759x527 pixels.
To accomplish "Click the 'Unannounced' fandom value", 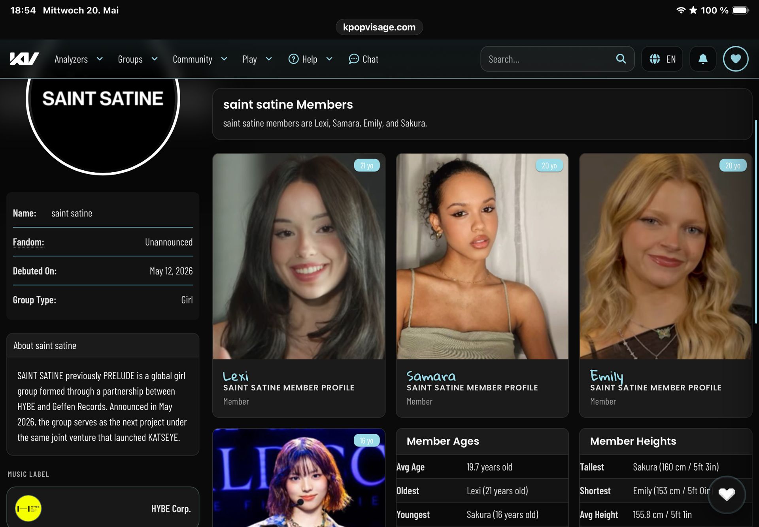I will pos(169,242).
